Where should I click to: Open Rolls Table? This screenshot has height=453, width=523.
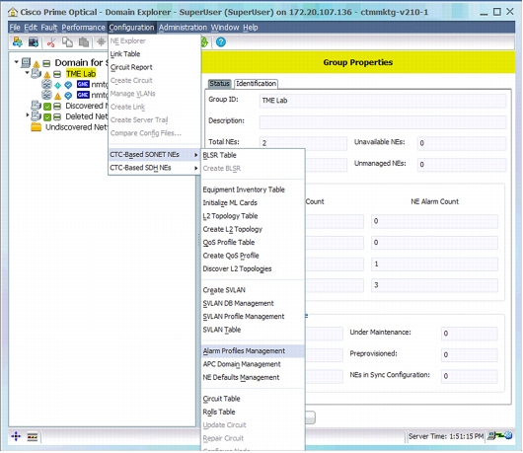tap(254, 412)
